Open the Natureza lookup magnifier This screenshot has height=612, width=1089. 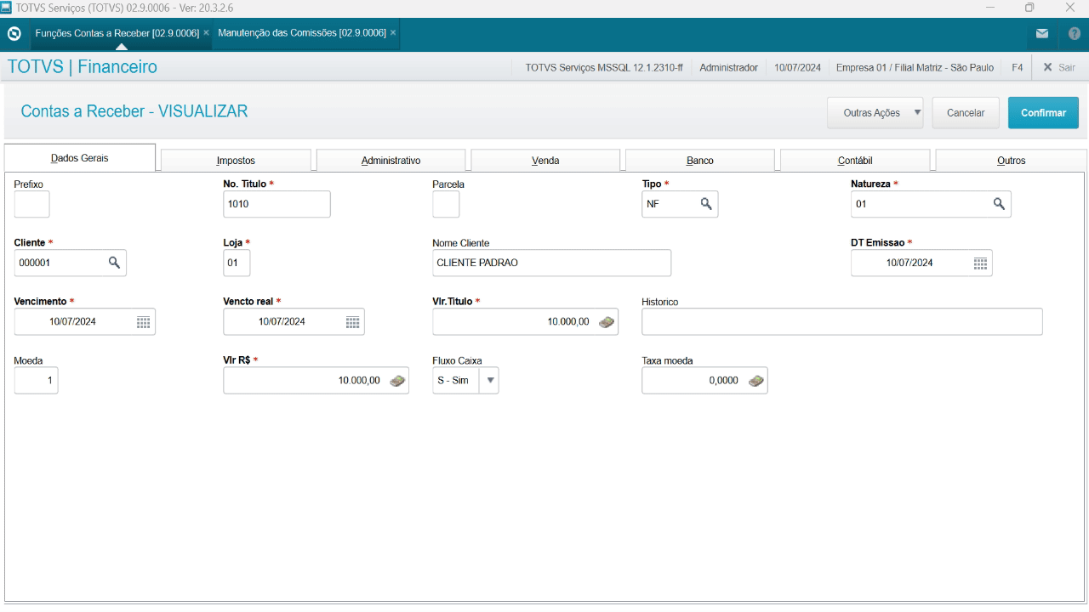(x=999, y=204)
